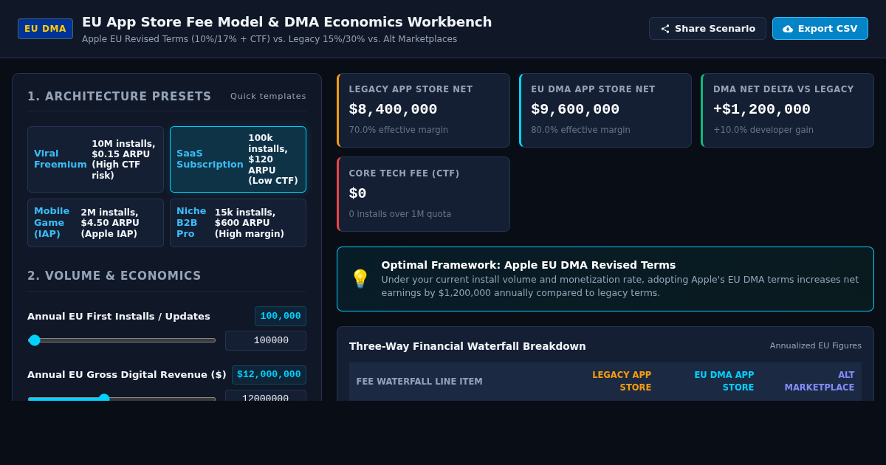Click the 1. Architecture Presets section heading
The image size is (886, 465).
120,97
